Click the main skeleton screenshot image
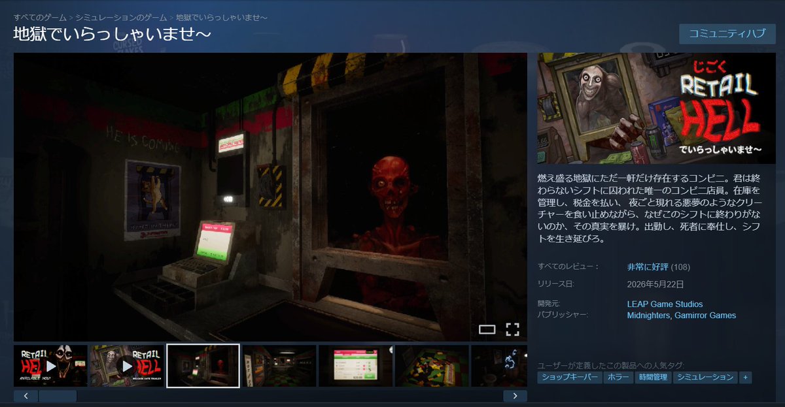Screen dimensions: 785x407 (270, 197)
